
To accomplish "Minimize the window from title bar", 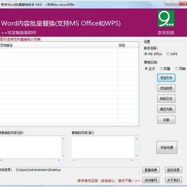I will point(168,4).
